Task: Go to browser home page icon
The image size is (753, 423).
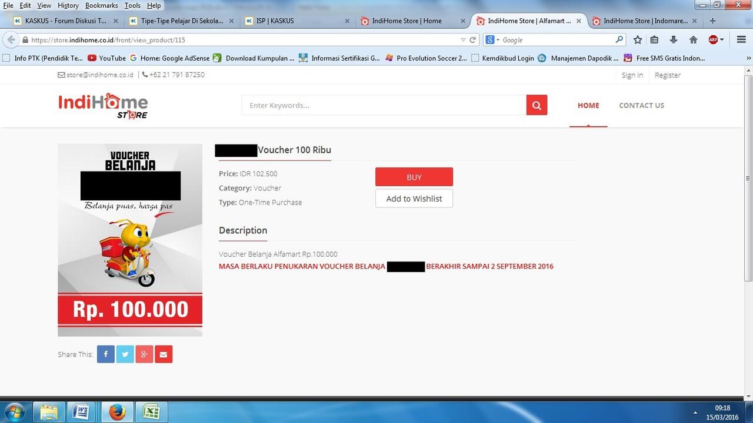Action: (x=694, y=40)
